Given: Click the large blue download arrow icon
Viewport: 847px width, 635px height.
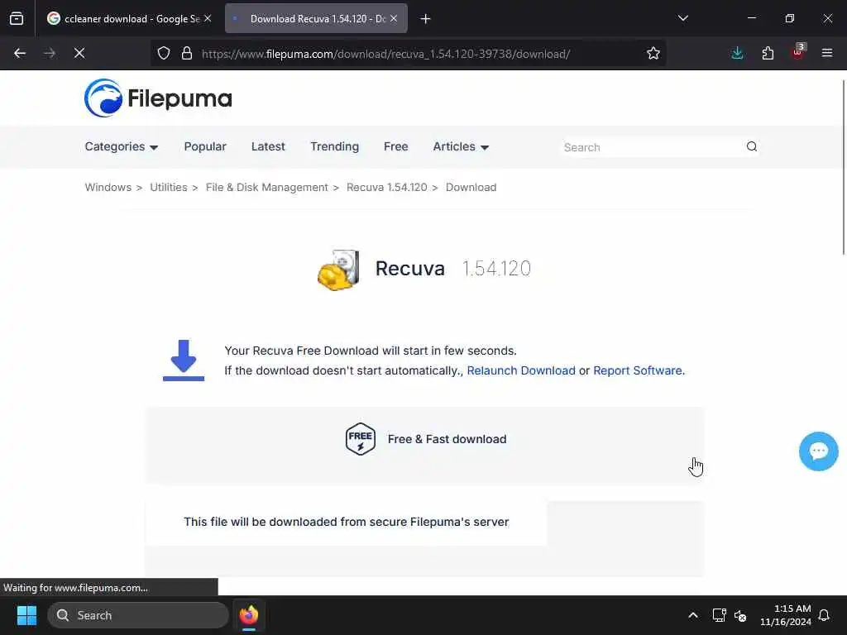Looking at the screenshot, I should click(x=184, y=360).
